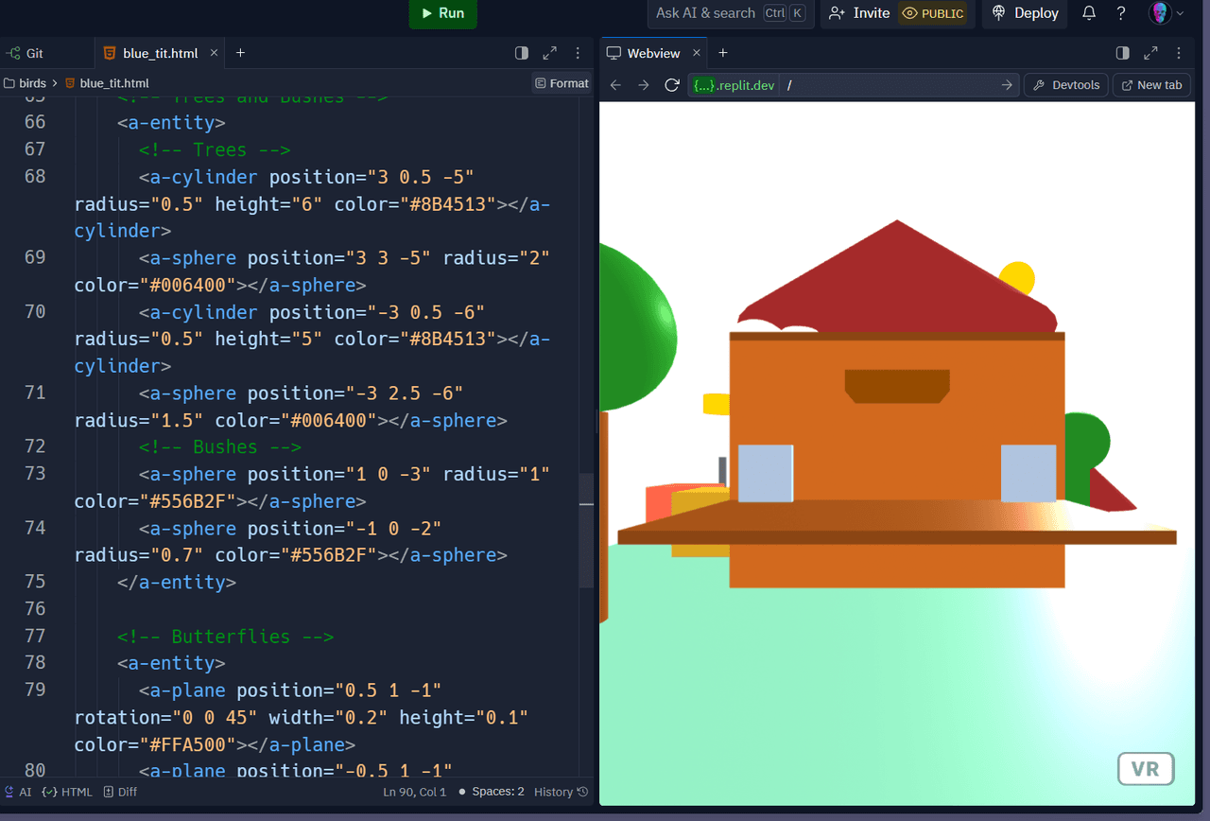Open the user avatar account dropdown

point(1166,13)
